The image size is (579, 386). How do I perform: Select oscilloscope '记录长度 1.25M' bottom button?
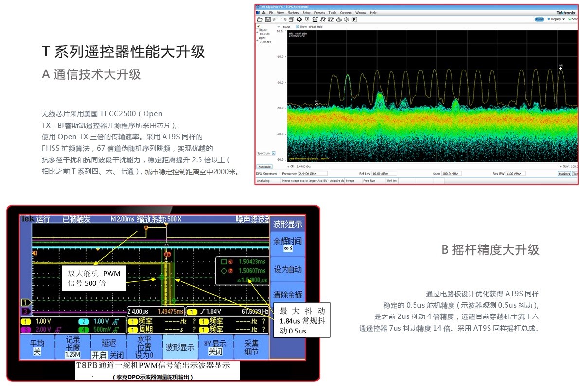click(73, 347)
